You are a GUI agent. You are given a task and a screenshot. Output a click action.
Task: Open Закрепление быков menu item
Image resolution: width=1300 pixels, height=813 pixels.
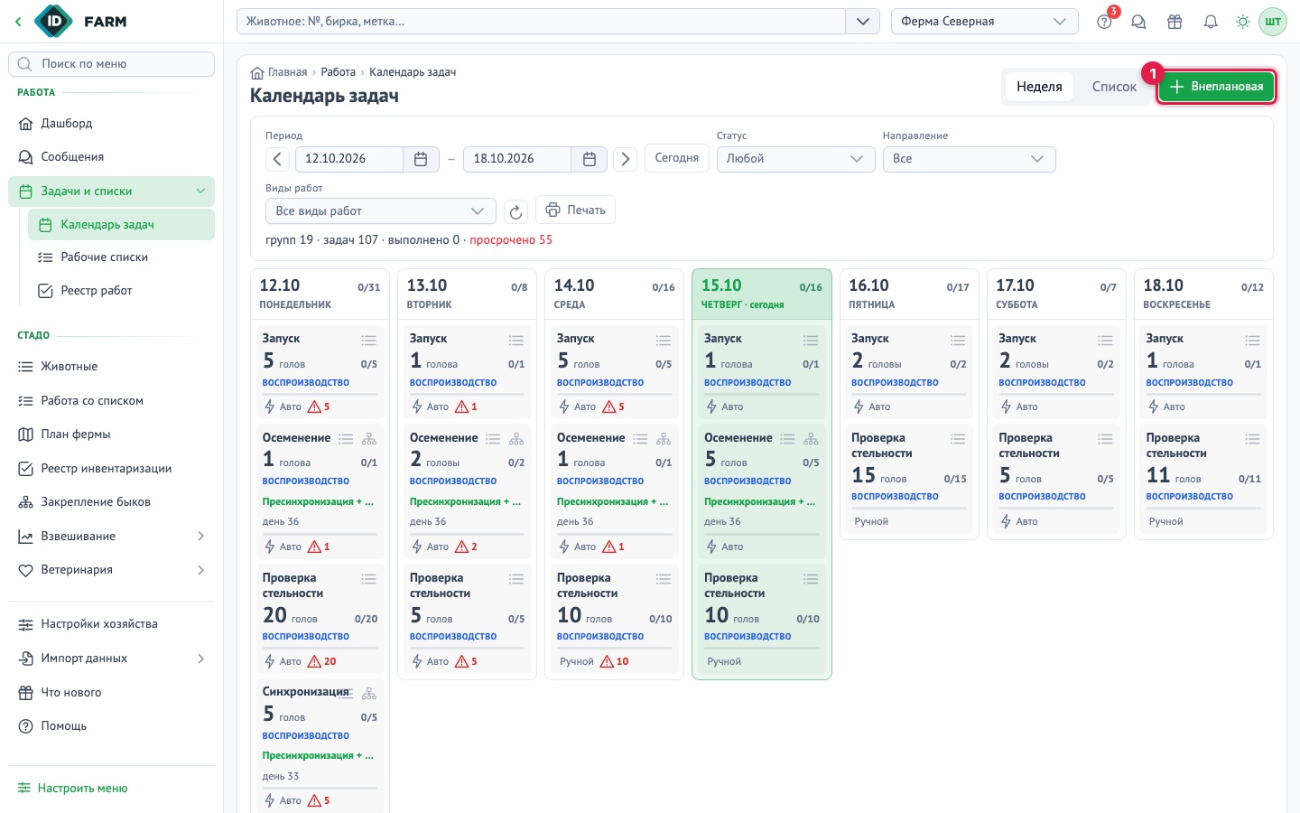click(x=112, y=502)
